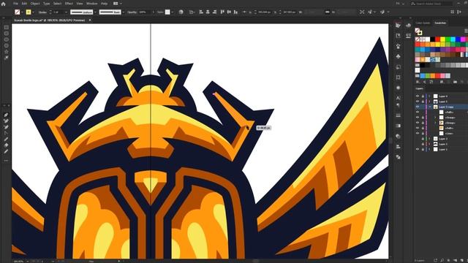Viewport: 468px width, 263px height.
Task: Open the Graphic Style dropdown arrow
Action: coord(173,12)
